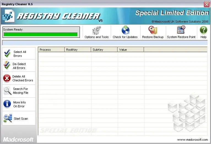Click the blue info circle icon

coord(7,104)
